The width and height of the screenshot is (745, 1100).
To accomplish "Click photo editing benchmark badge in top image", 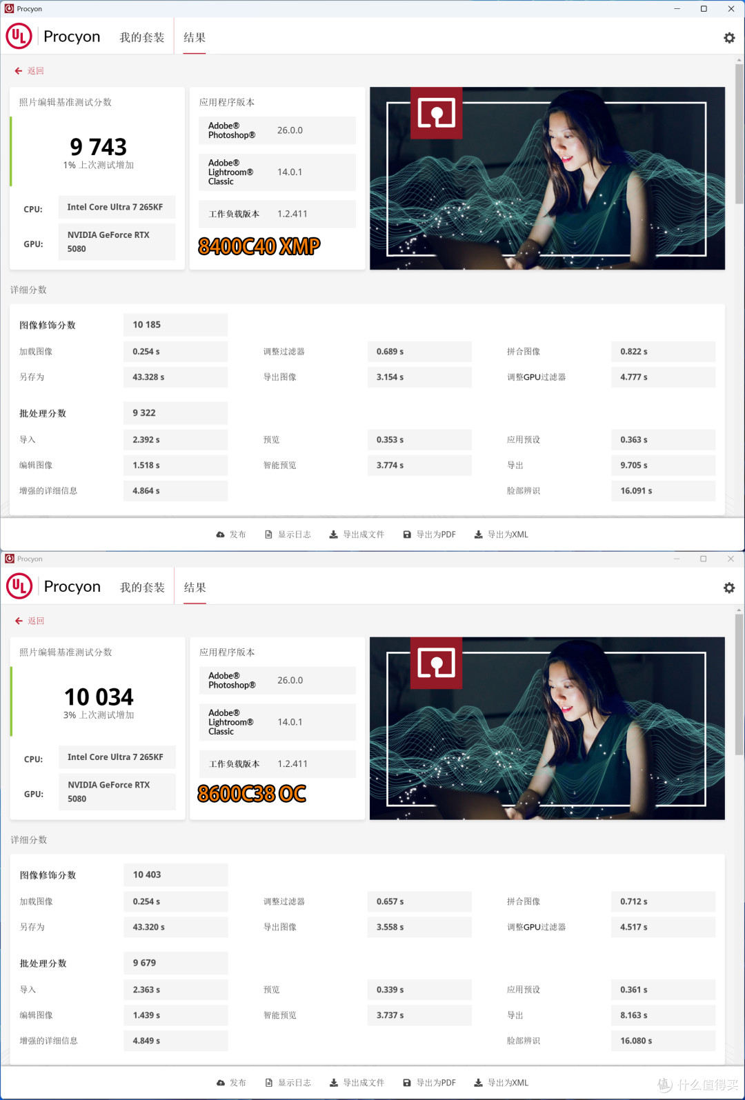I will pyautogui.click(x=437, y=113).
